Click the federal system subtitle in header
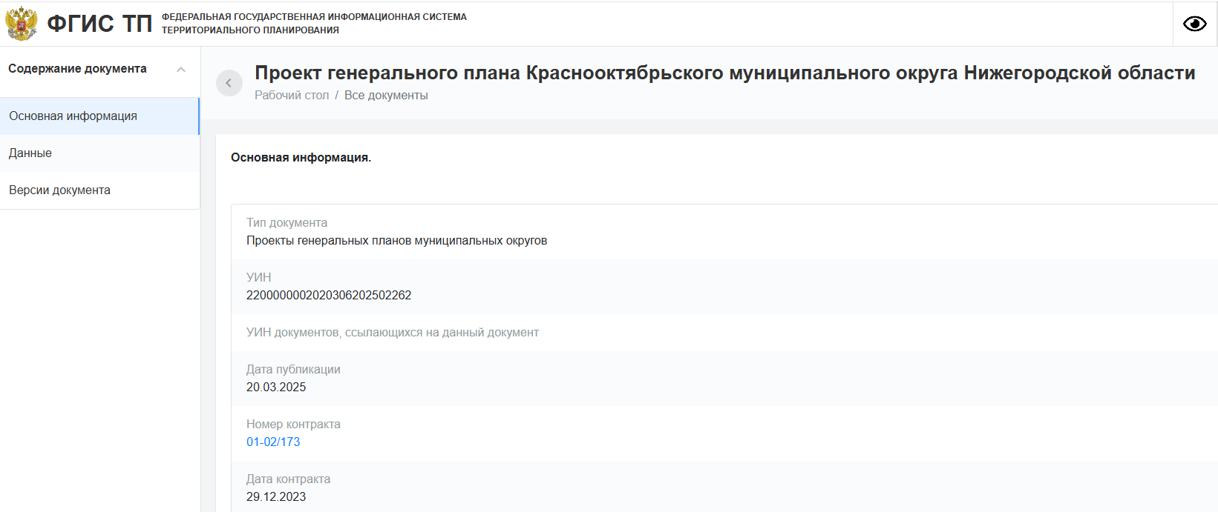This screenshot has height=512, width=1218. tap(314, 24)
